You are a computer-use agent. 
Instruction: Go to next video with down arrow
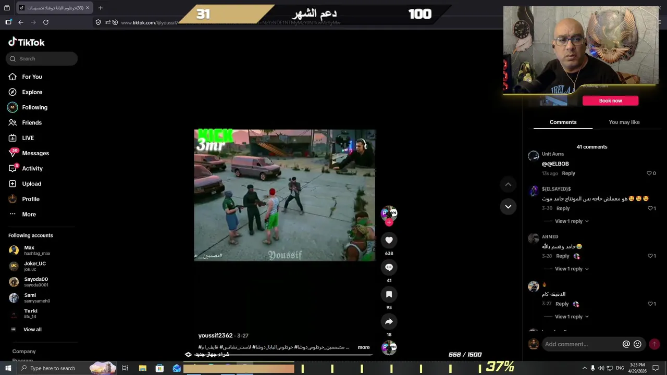coord(508,207)
